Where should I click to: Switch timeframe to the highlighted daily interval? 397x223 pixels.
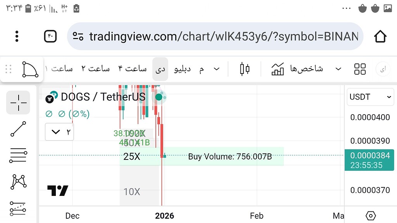coord(160,69)
